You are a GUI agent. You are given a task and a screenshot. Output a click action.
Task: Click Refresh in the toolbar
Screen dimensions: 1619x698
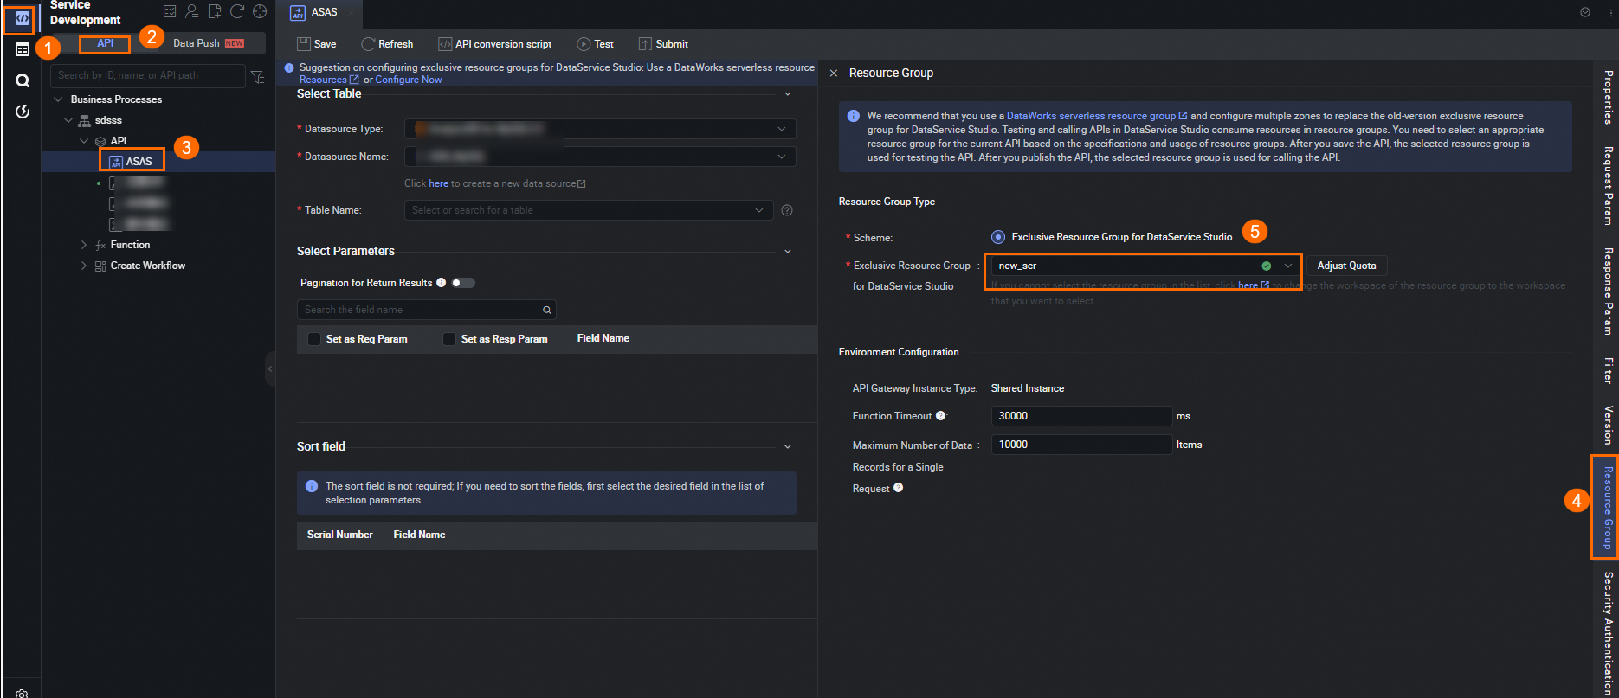tap(387, 44)
